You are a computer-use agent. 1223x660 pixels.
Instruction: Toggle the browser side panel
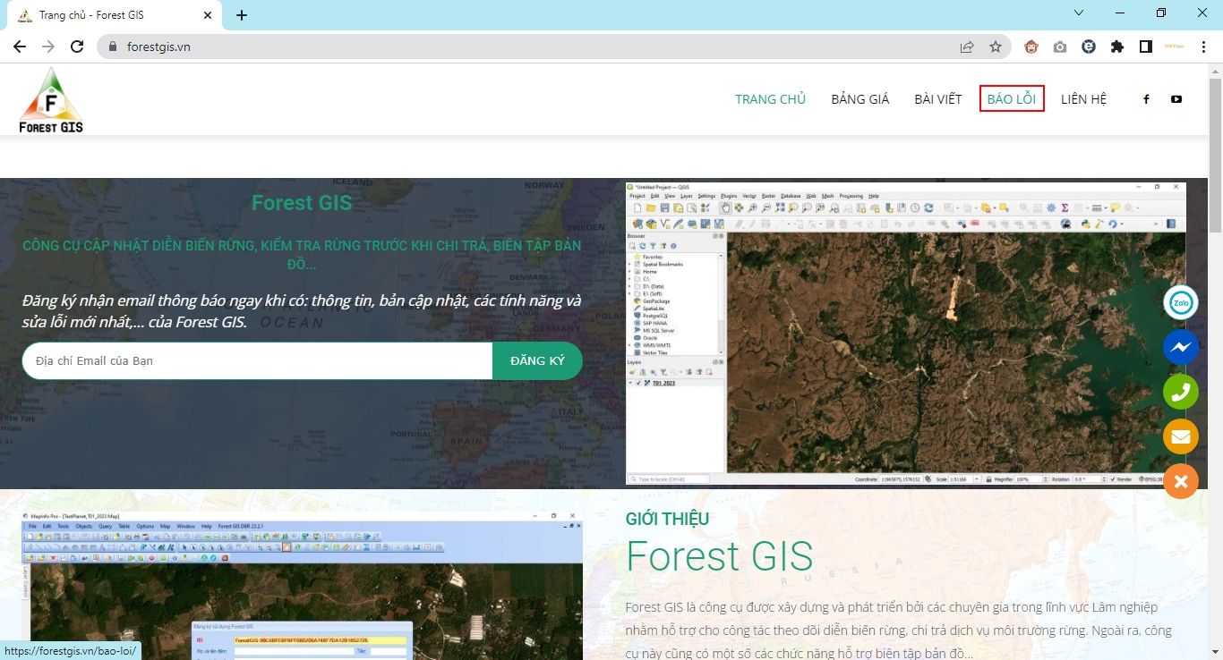(x=1145, y=47)
